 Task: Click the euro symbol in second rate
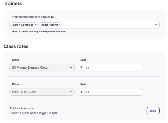[x=81, y=92]
